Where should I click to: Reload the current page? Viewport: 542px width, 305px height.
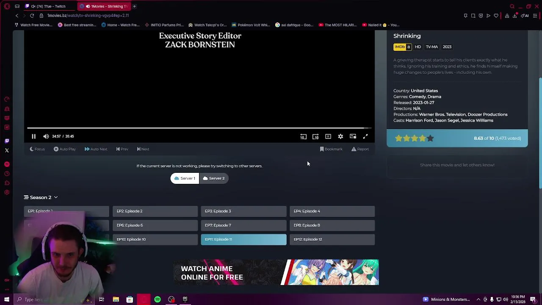(32, 16)
